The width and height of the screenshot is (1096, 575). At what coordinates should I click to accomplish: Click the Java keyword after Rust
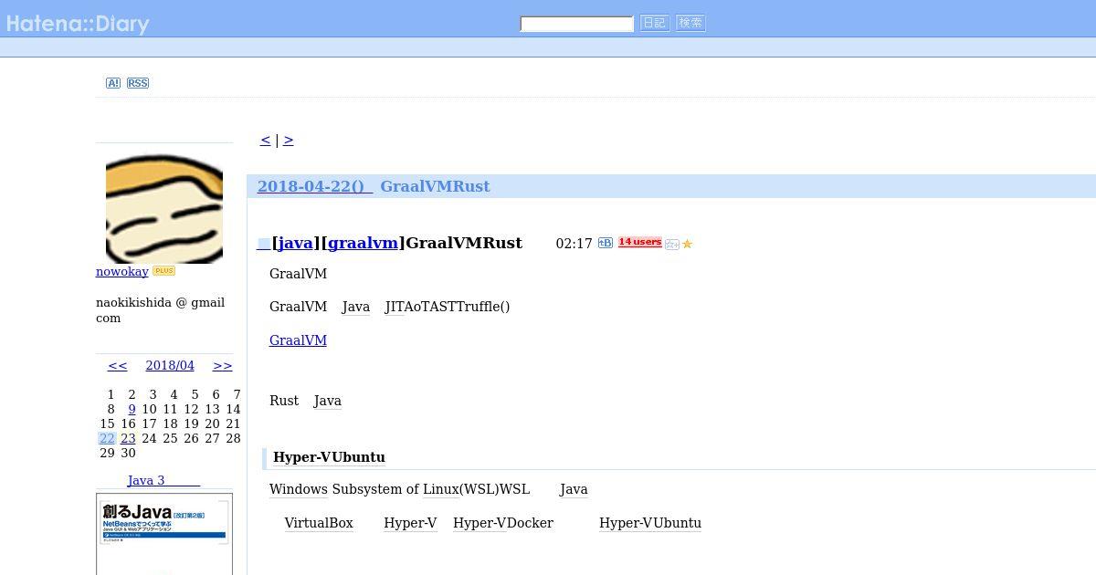[x=328, y=401]
